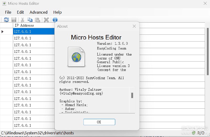
Task: Click the Delete X toolbar icon
Action: pos(46,20)
